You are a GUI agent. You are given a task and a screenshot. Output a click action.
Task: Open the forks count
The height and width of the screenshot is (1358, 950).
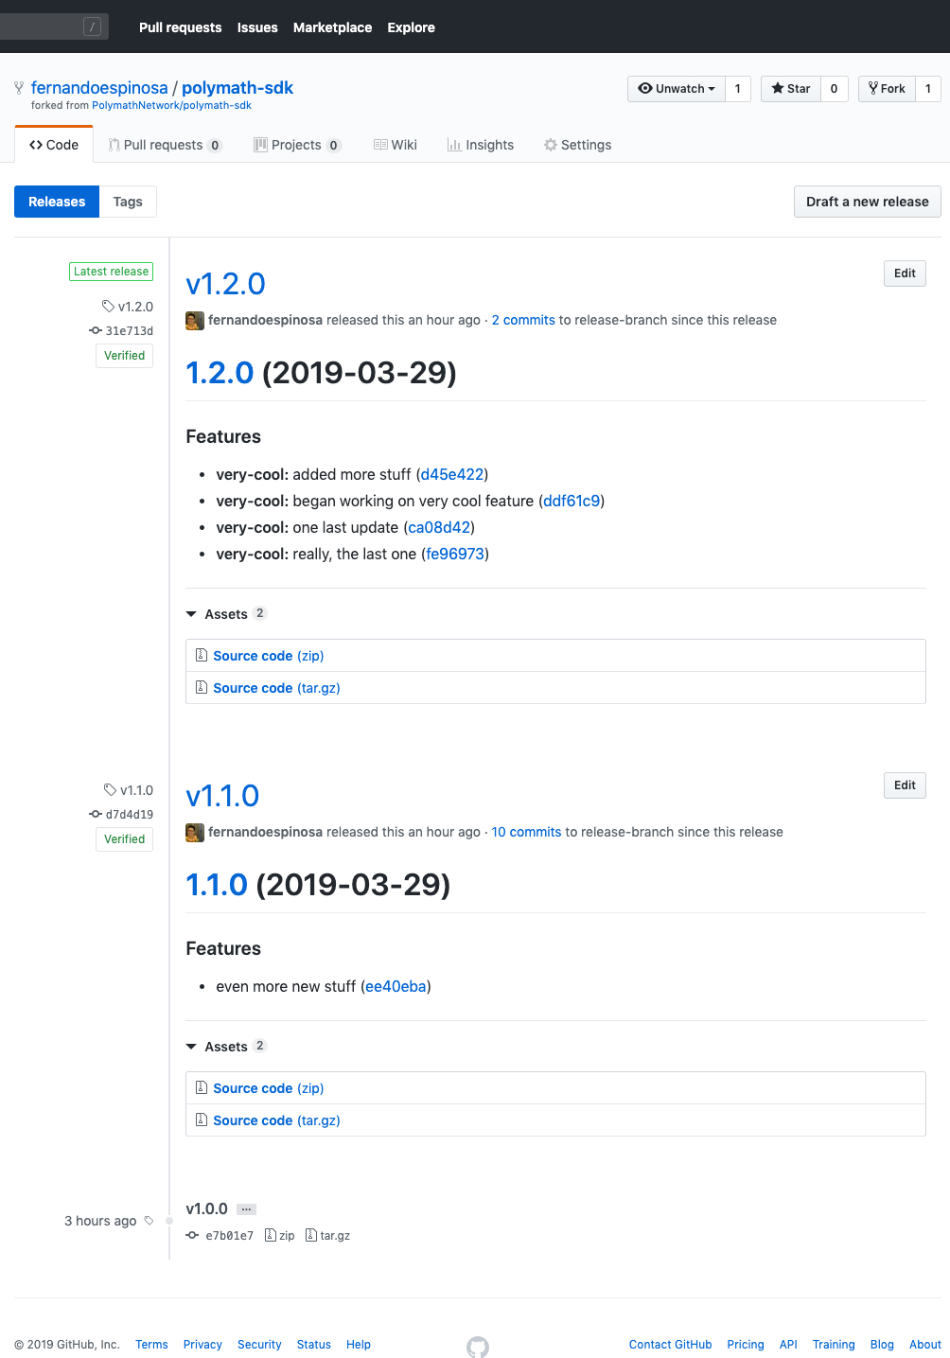[928, 89]
